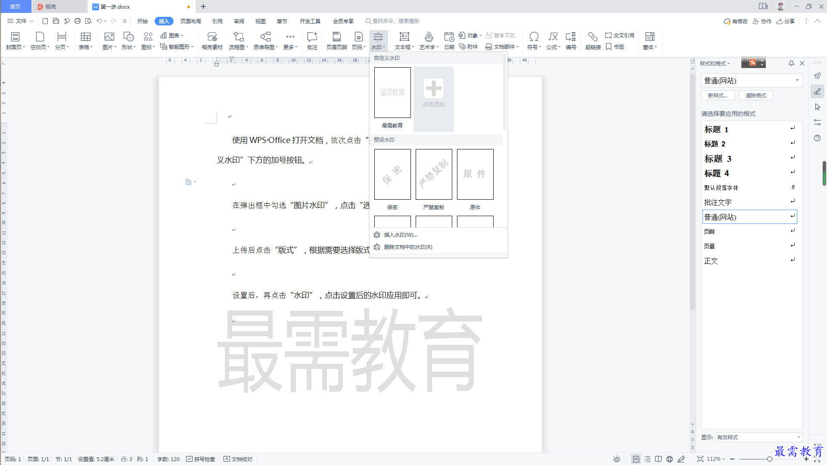Screen dimensions: 827x465
Task: Click the 分享 button
Action: (x=786, y=21)
